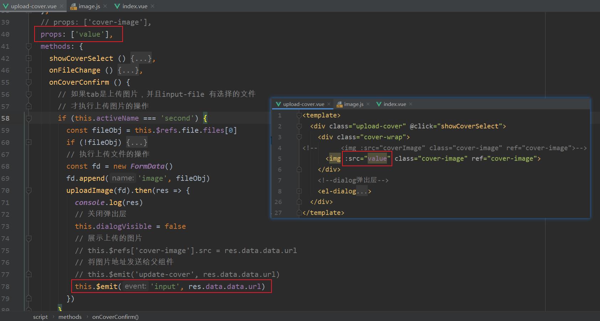Click line number 58 in the gutter
The height and width of the screenshot is (321, 600).
pyautogui.click(x=5, y=118)
